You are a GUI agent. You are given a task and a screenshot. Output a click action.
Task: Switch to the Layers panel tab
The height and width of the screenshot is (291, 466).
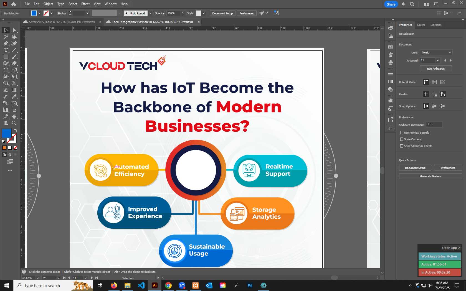tap(421, 25)
